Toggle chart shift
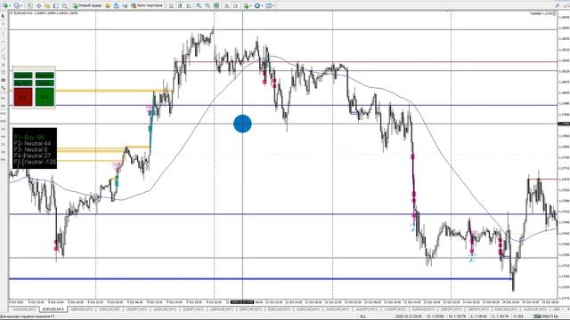570x320 pixels. point(235,6)
